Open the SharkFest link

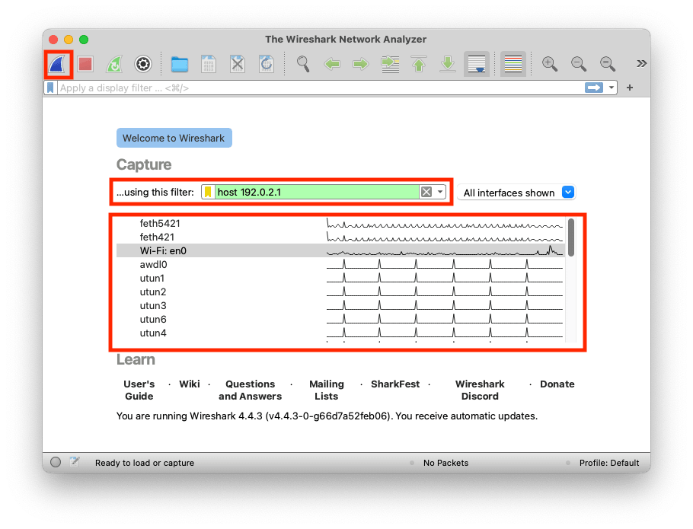click(395, 384)
